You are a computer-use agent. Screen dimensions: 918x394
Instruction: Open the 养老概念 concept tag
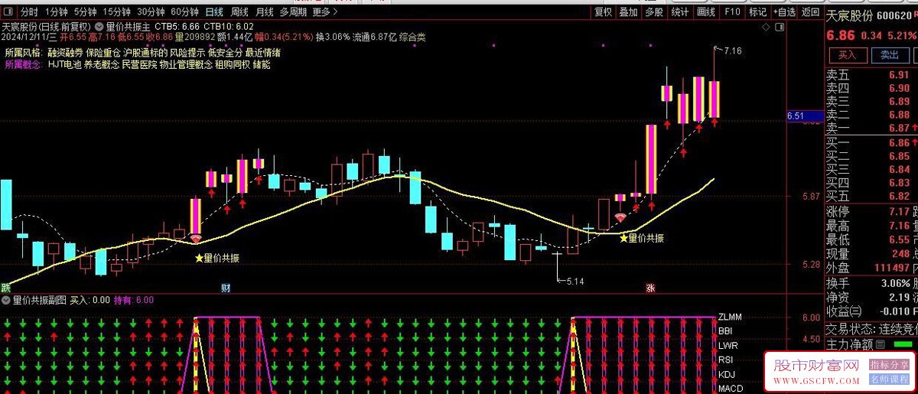pos(101,65)
